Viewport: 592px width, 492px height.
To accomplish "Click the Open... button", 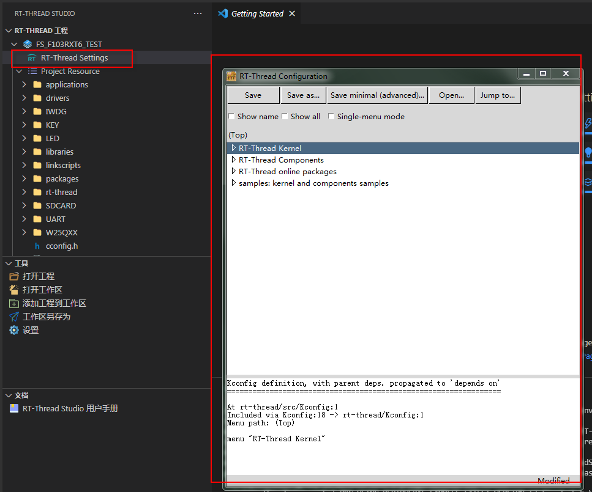I will tap(452, 95).
